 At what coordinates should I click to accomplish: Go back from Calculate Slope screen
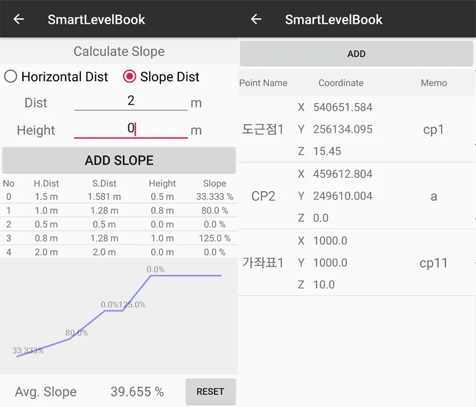[x=19, y=19]
